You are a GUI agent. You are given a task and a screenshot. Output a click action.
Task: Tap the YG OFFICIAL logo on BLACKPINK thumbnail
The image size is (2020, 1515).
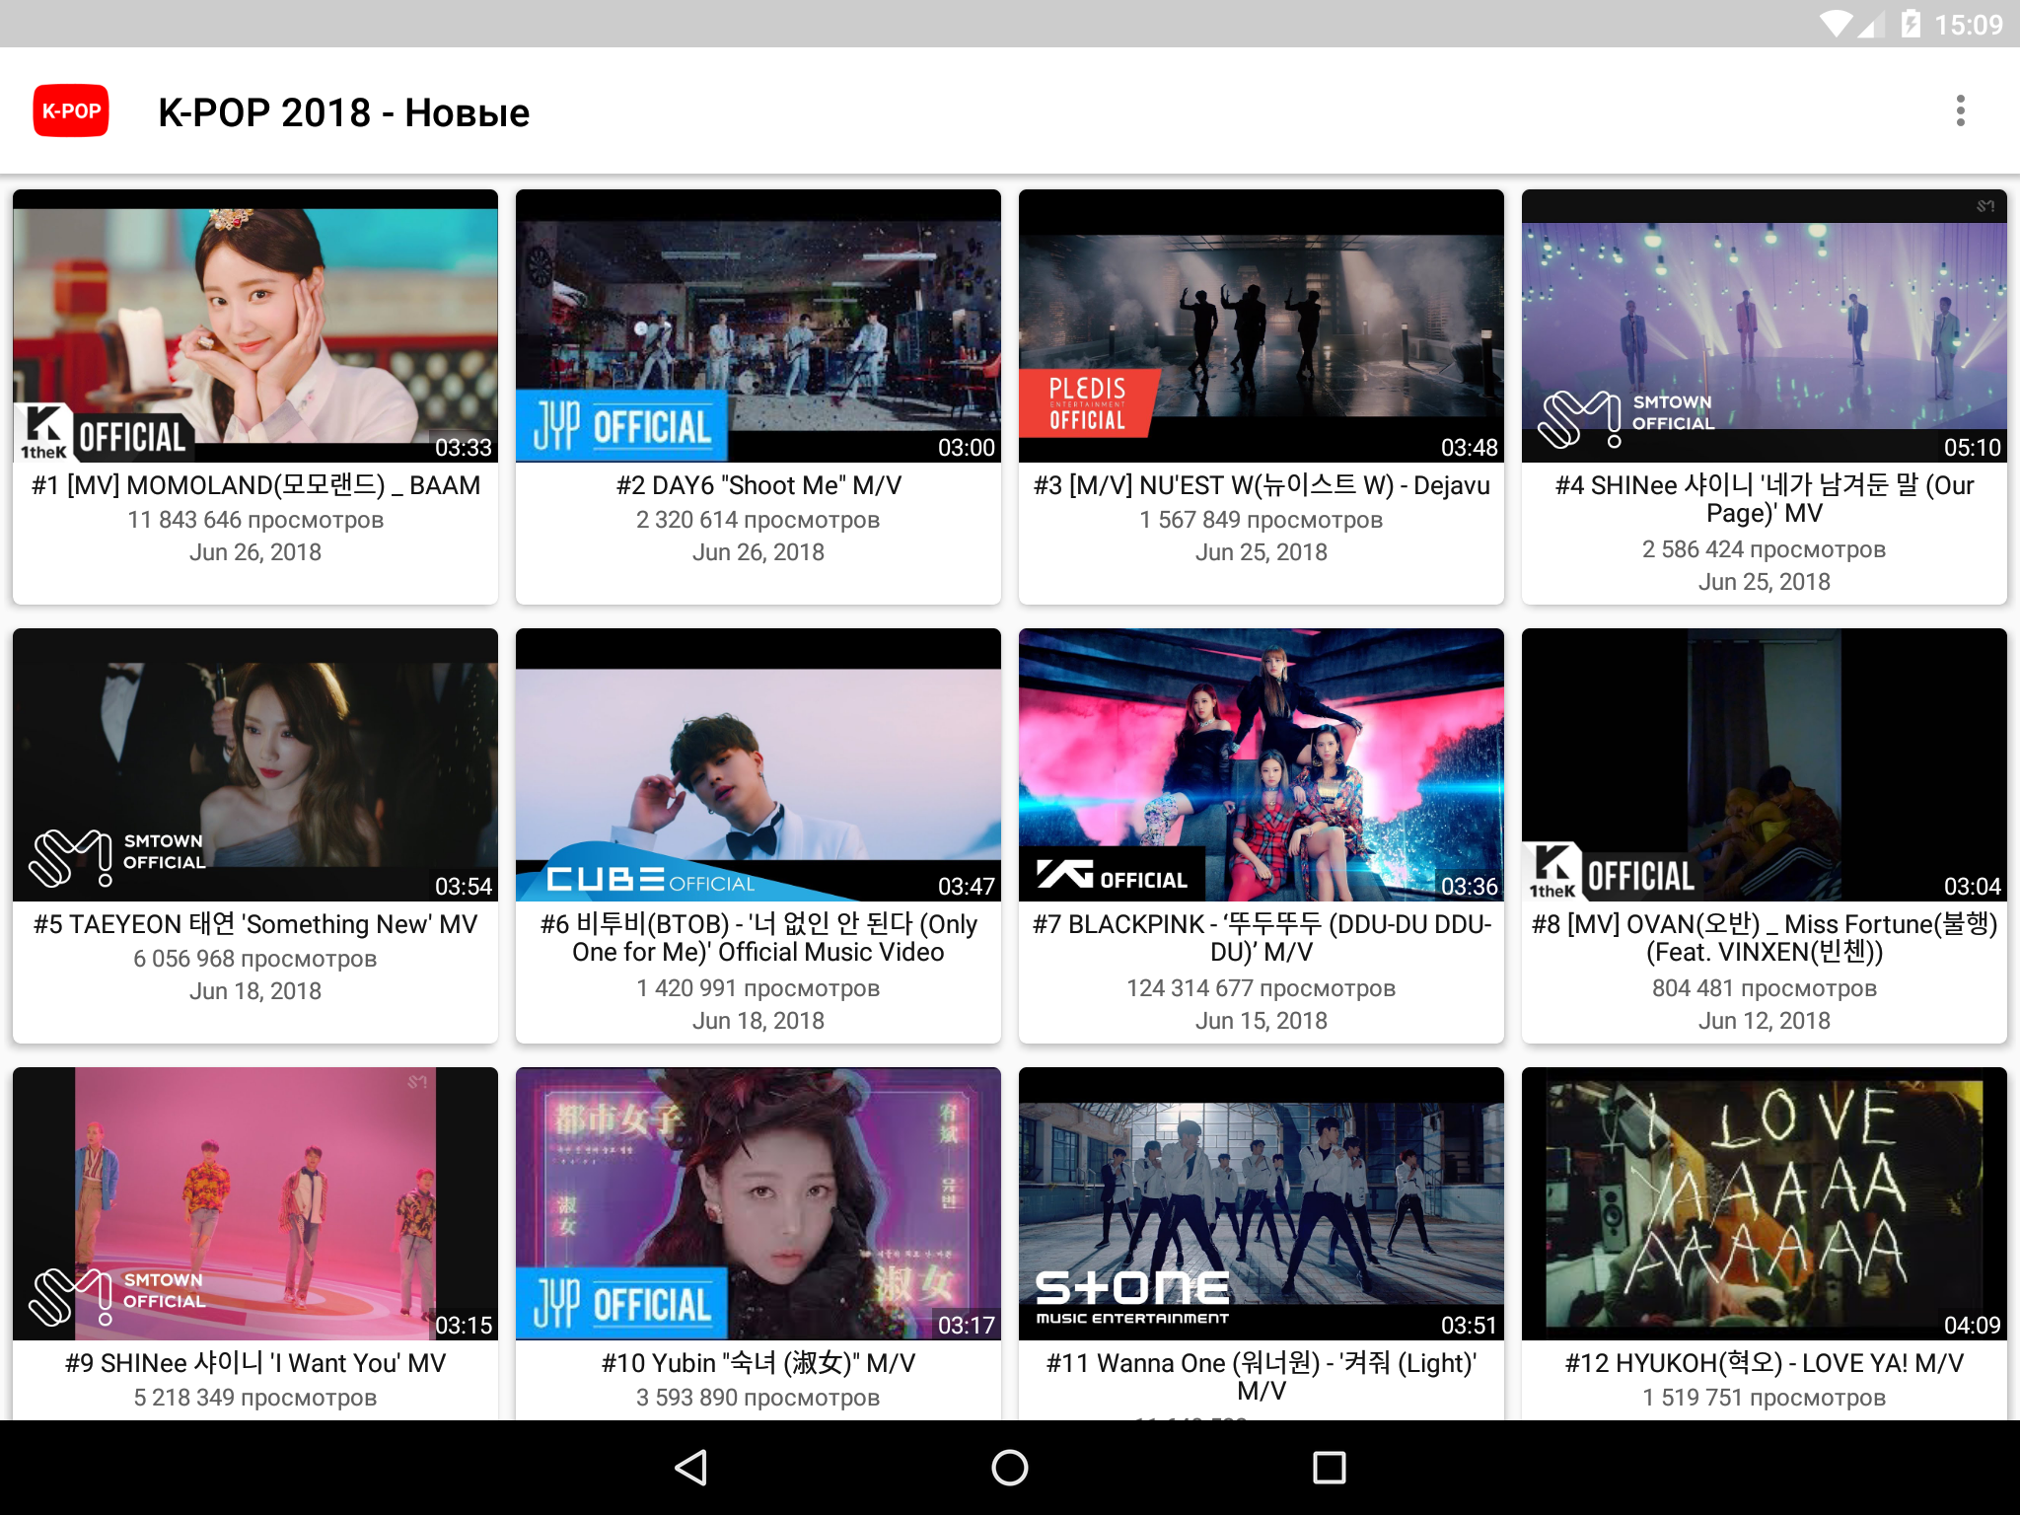[1113, 874]
